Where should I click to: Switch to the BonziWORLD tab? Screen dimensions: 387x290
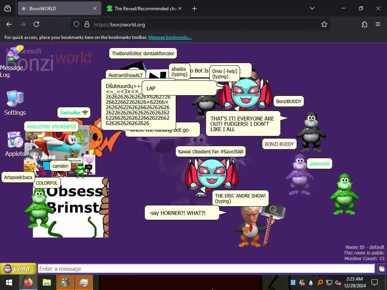59,8
